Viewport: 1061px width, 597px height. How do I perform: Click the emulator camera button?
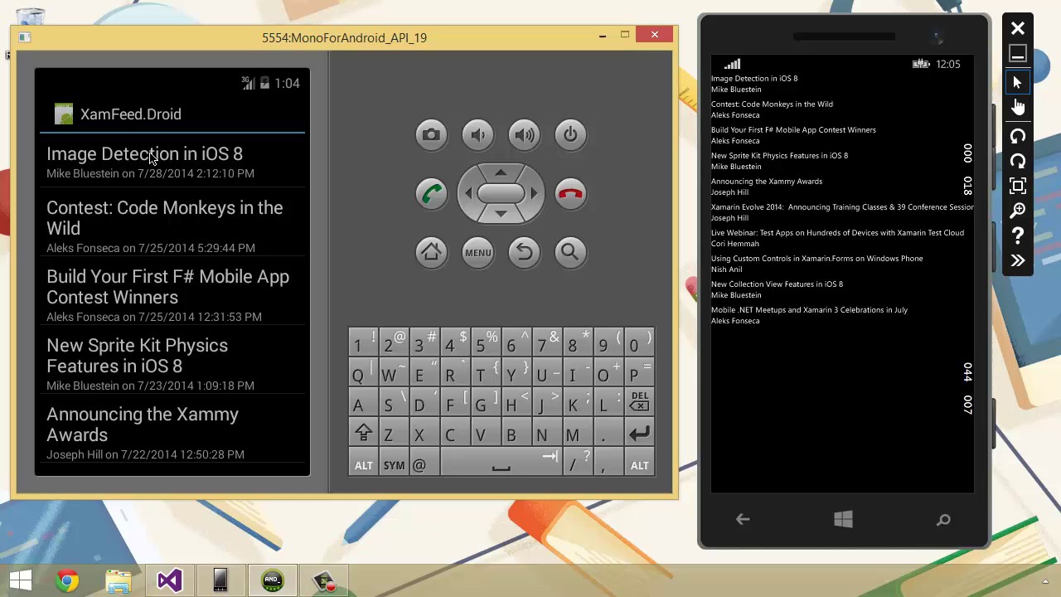click(x=431, y=135)
